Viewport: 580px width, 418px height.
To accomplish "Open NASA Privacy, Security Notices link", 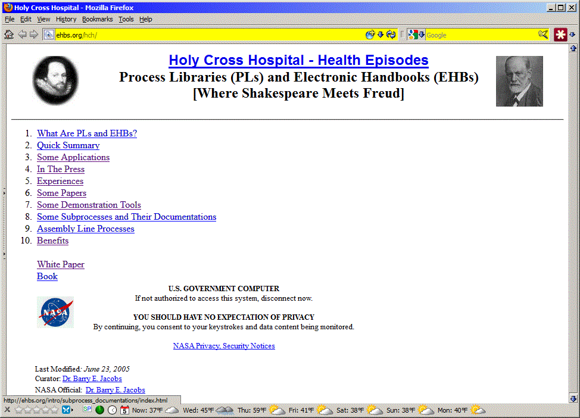I will (224, 346).
